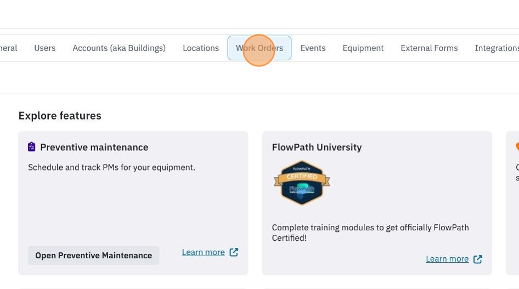Follow Learn more link for FlowPath University
The image size is (519, 289).
tap(447, 259)
